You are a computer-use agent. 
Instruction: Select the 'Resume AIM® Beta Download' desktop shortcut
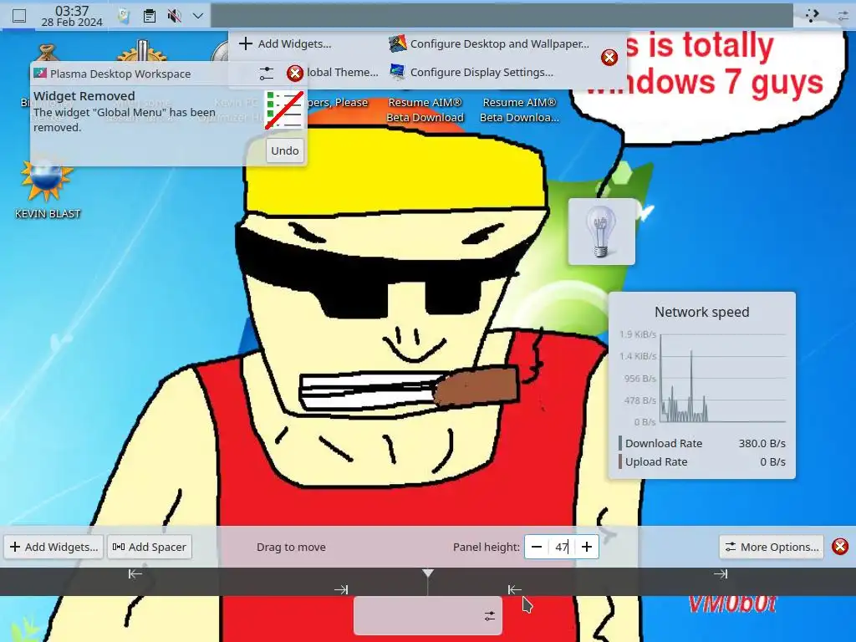coord(425,110)
